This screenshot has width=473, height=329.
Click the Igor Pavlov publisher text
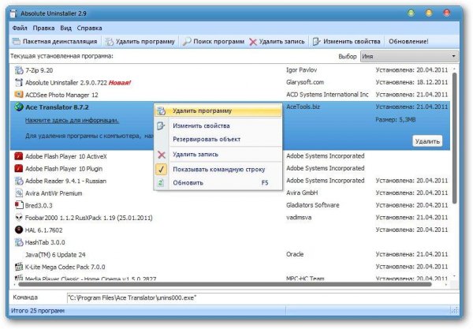coord(301,70)
